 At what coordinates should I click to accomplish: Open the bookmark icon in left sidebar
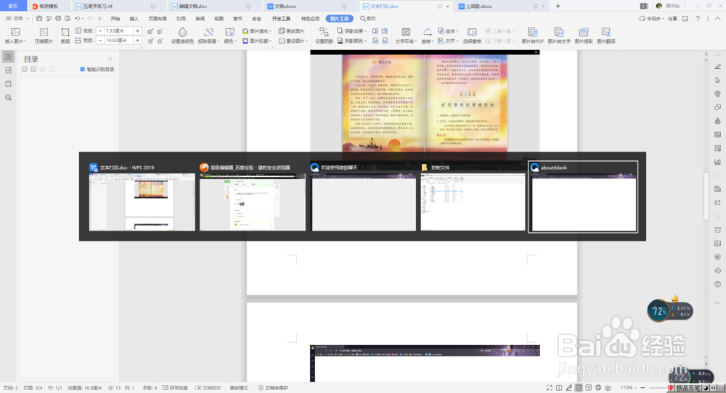[8, 83]
